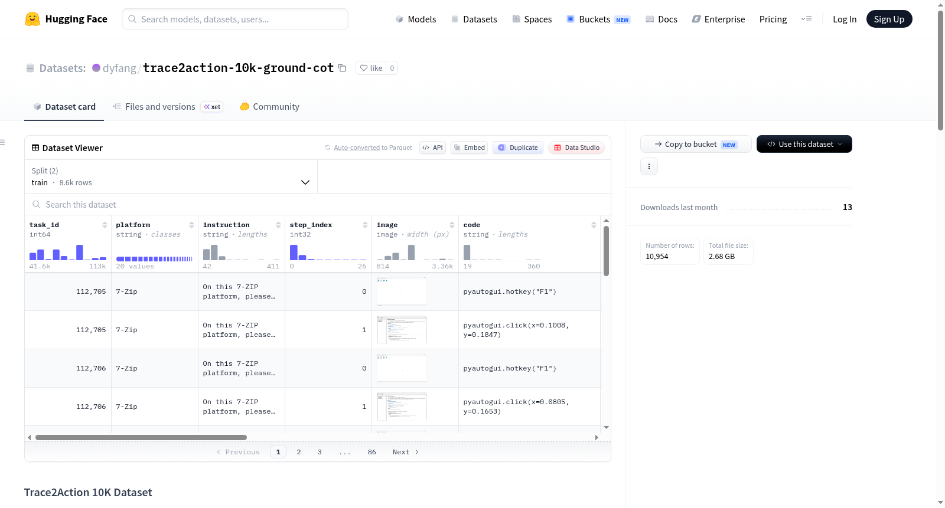Click the table scroll up arrow
Screen dimensions: 945x508
606,220
